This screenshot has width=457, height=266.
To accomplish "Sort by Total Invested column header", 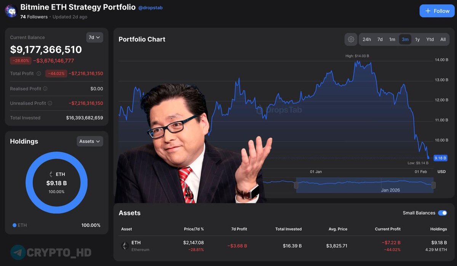I will click(288, 229).
